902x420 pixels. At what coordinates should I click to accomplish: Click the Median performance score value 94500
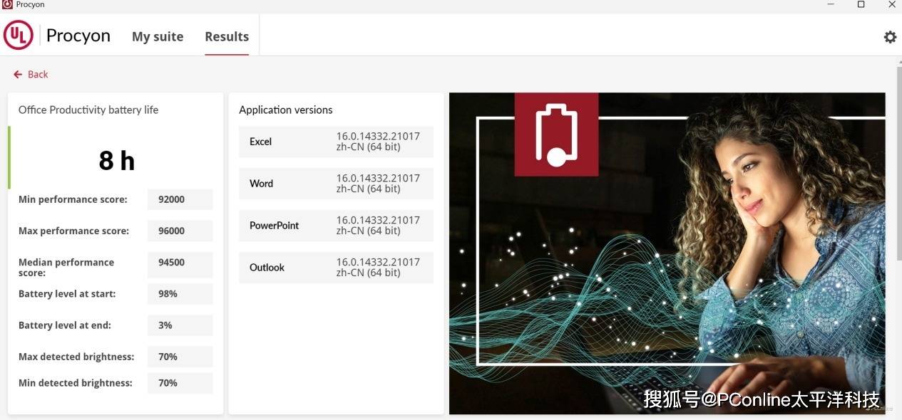[180, 265]
